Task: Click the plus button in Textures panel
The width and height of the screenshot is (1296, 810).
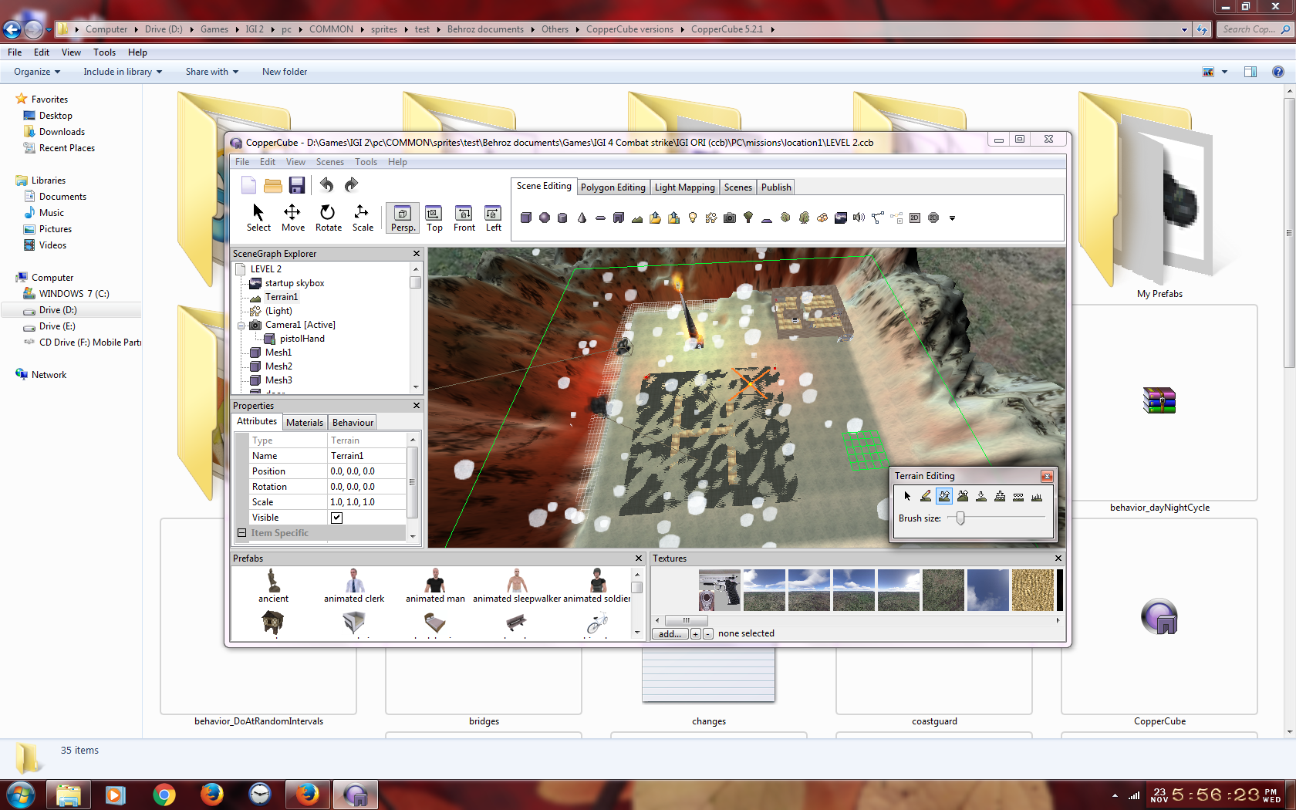Action: click(696, 634)
